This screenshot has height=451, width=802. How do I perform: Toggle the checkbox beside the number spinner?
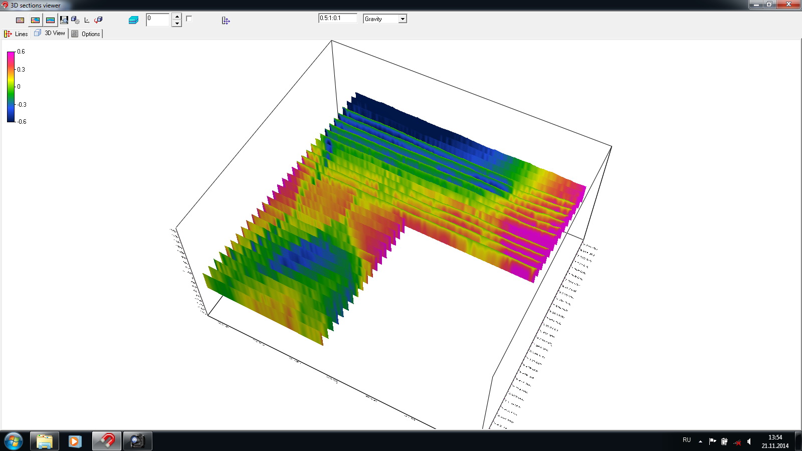(x=189, y=19)
